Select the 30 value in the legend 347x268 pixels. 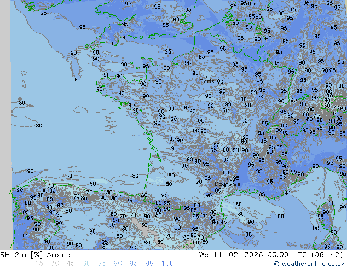tap(55, 263)
